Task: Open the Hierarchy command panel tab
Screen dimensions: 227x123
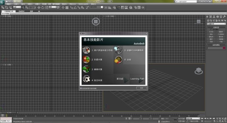Action: click(x=214, y=17)
